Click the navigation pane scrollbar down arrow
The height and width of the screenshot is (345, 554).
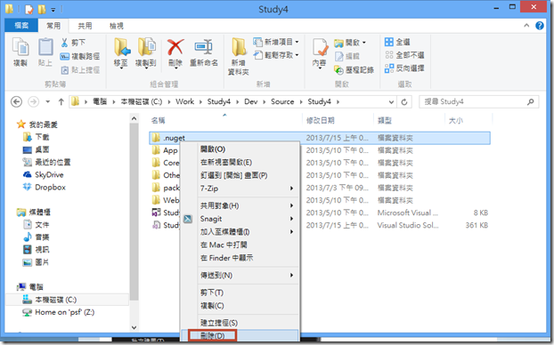pyautogui.click(x=134, y=327)
